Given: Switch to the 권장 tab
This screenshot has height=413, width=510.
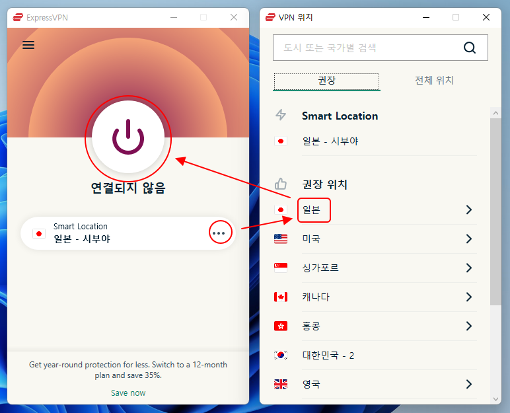Looking at the screenshot, I should pos(326,82).
